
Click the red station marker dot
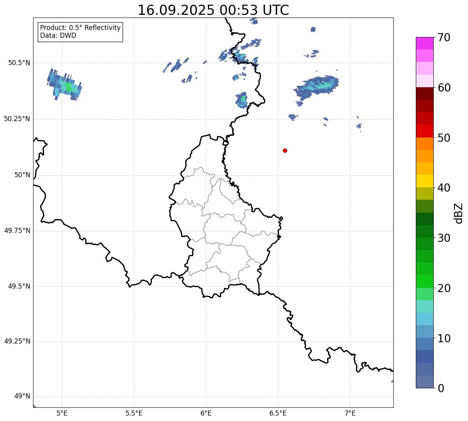(285, 150)
